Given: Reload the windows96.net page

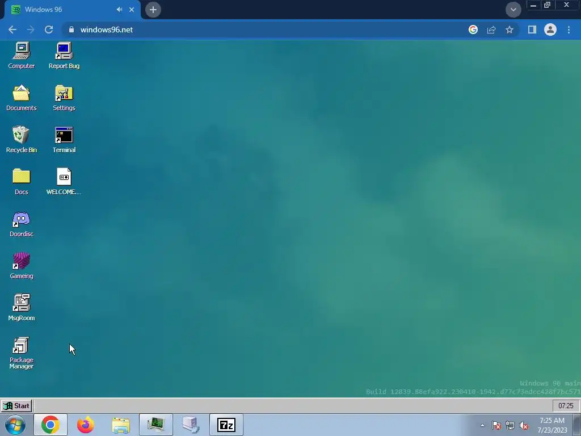Looking at the screenshot, I should click(x=49, y=30).
